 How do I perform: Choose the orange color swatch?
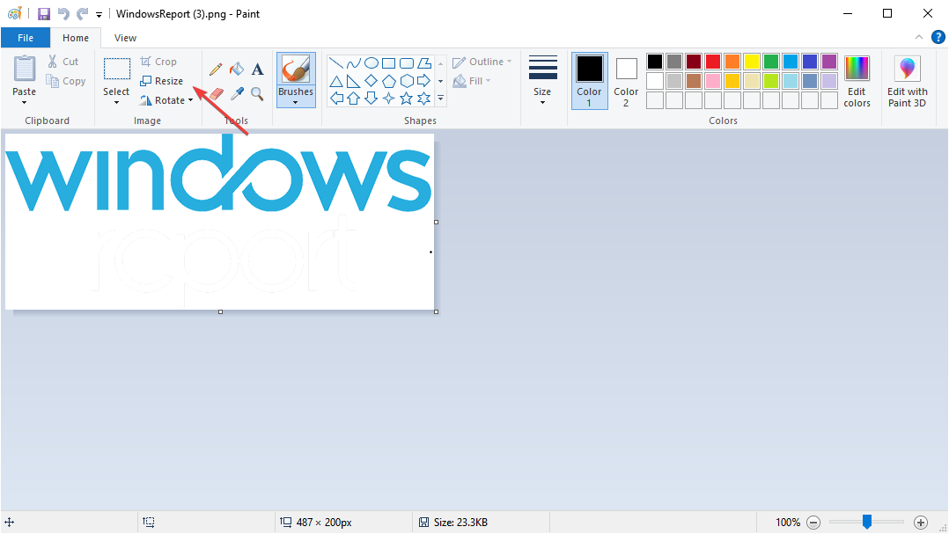(x=732, y=61)
